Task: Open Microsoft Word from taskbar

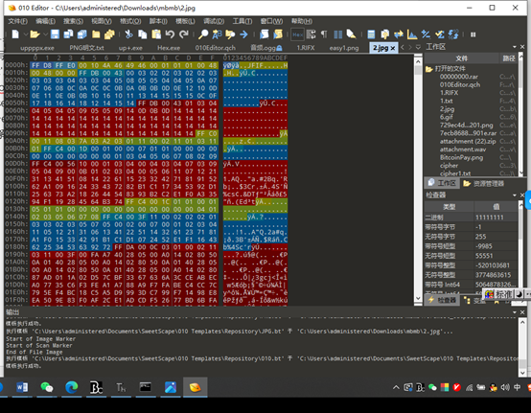Action: click(22, 387)
